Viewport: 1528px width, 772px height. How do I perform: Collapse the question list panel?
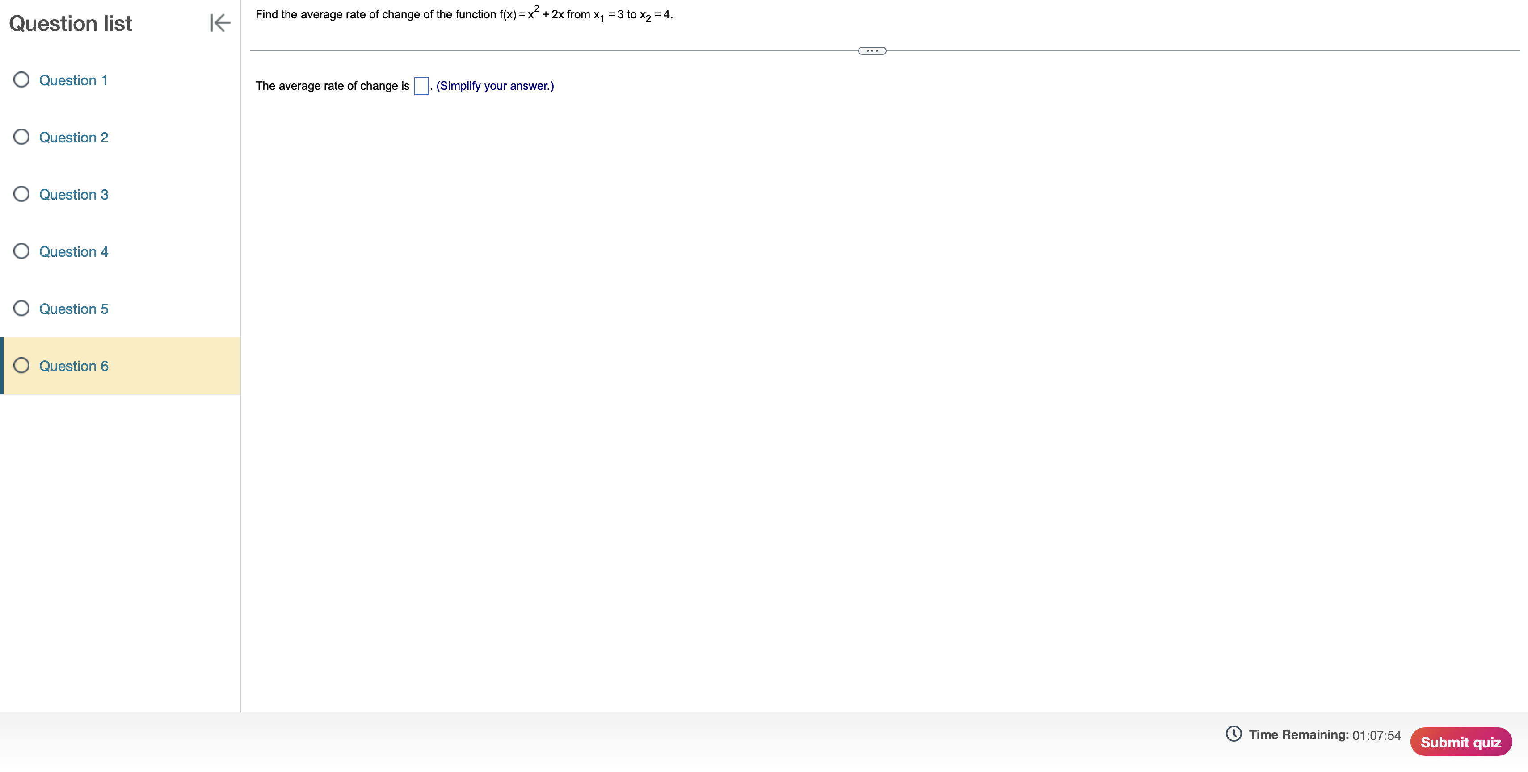[x=220, y=23]
